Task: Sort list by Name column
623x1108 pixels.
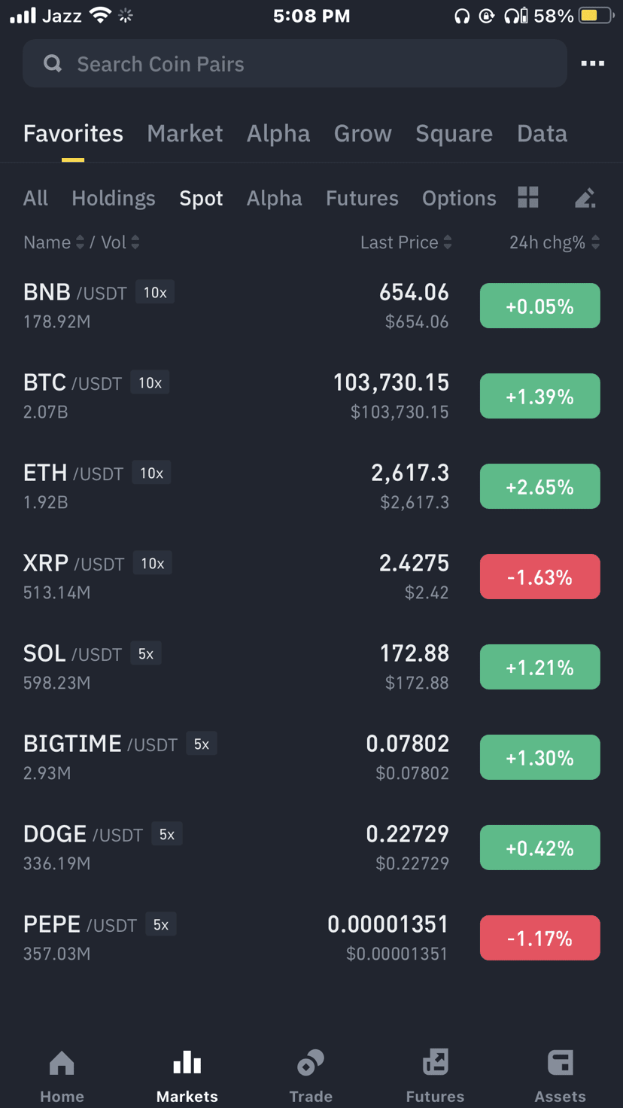Action: pos(54,242)
